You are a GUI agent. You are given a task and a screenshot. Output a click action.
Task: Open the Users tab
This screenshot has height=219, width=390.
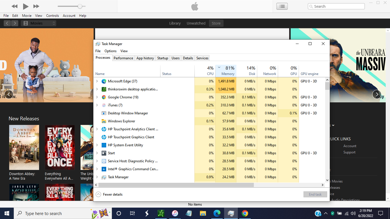(176, 58)
